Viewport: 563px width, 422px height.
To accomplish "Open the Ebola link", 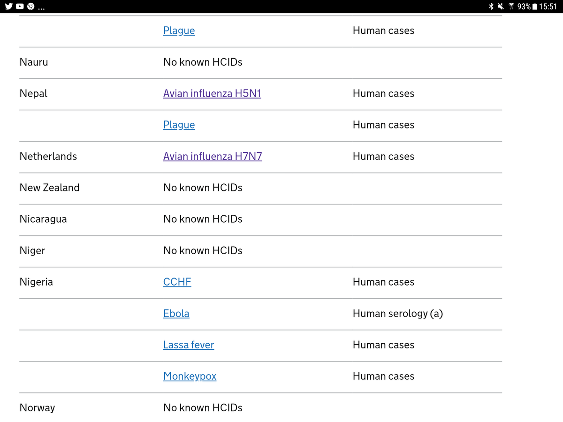I will [x=176, y=313].
